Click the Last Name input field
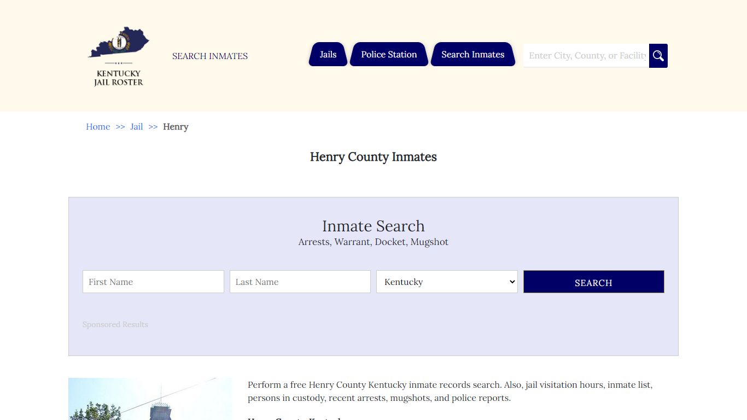 (x=300, y=282)
